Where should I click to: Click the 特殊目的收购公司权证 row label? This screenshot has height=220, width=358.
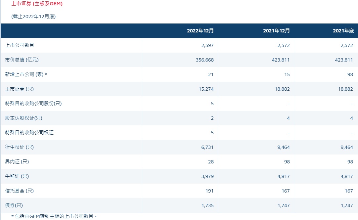[x=29, y=133]
